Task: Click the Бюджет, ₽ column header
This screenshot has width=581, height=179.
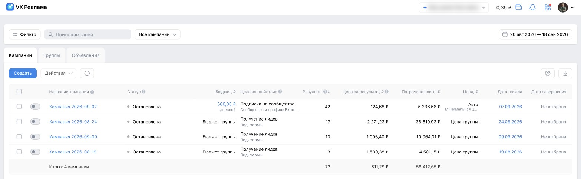Action: (x=225, y=92)
